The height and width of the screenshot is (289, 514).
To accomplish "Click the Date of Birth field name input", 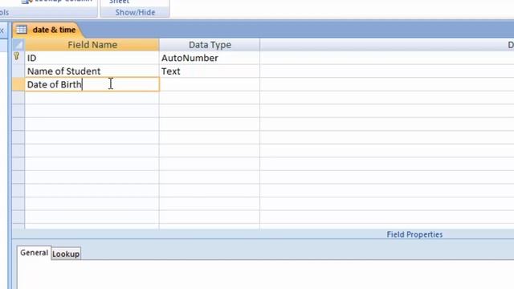I will click(92, 84).
